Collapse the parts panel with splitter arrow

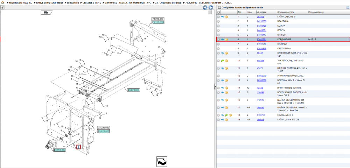215,86
